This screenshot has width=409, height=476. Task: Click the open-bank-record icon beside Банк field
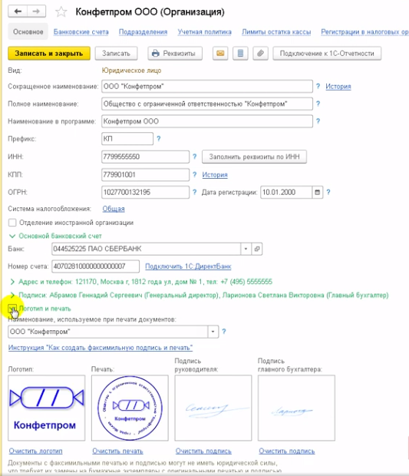pos(257,249)
